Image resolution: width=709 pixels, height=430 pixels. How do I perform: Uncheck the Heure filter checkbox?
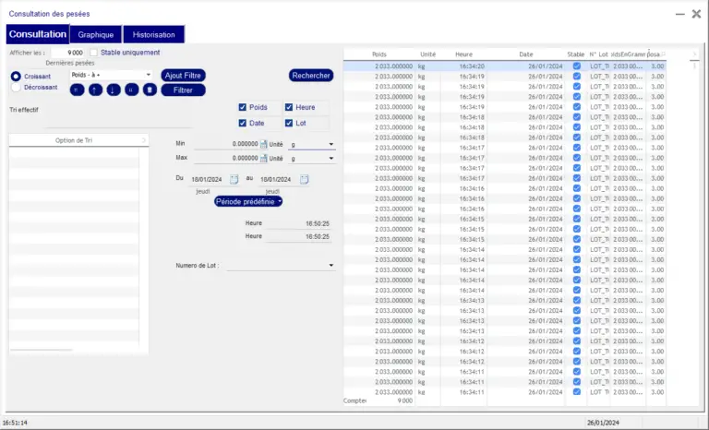coord(289,107)
